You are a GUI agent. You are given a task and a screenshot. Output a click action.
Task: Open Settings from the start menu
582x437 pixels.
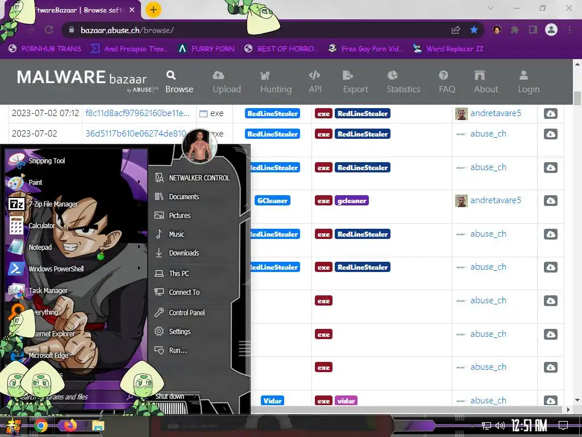point(173,332)
